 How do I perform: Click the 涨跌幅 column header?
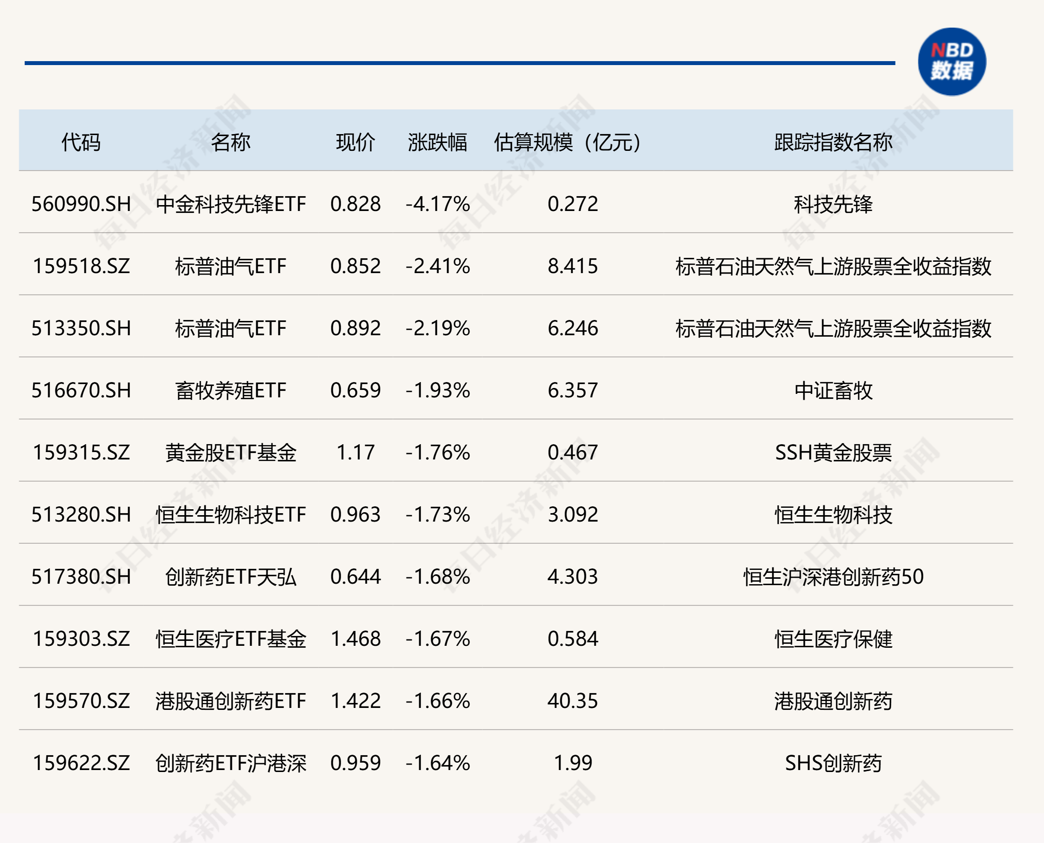tap(437, 142)
